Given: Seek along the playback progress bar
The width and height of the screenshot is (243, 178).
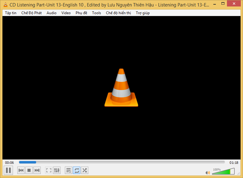Looking at the screenshot, I should [x=122, y=162].
